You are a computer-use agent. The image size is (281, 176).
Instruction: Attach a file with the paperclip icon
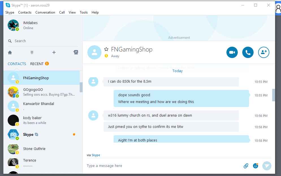[x=246, y=166]
